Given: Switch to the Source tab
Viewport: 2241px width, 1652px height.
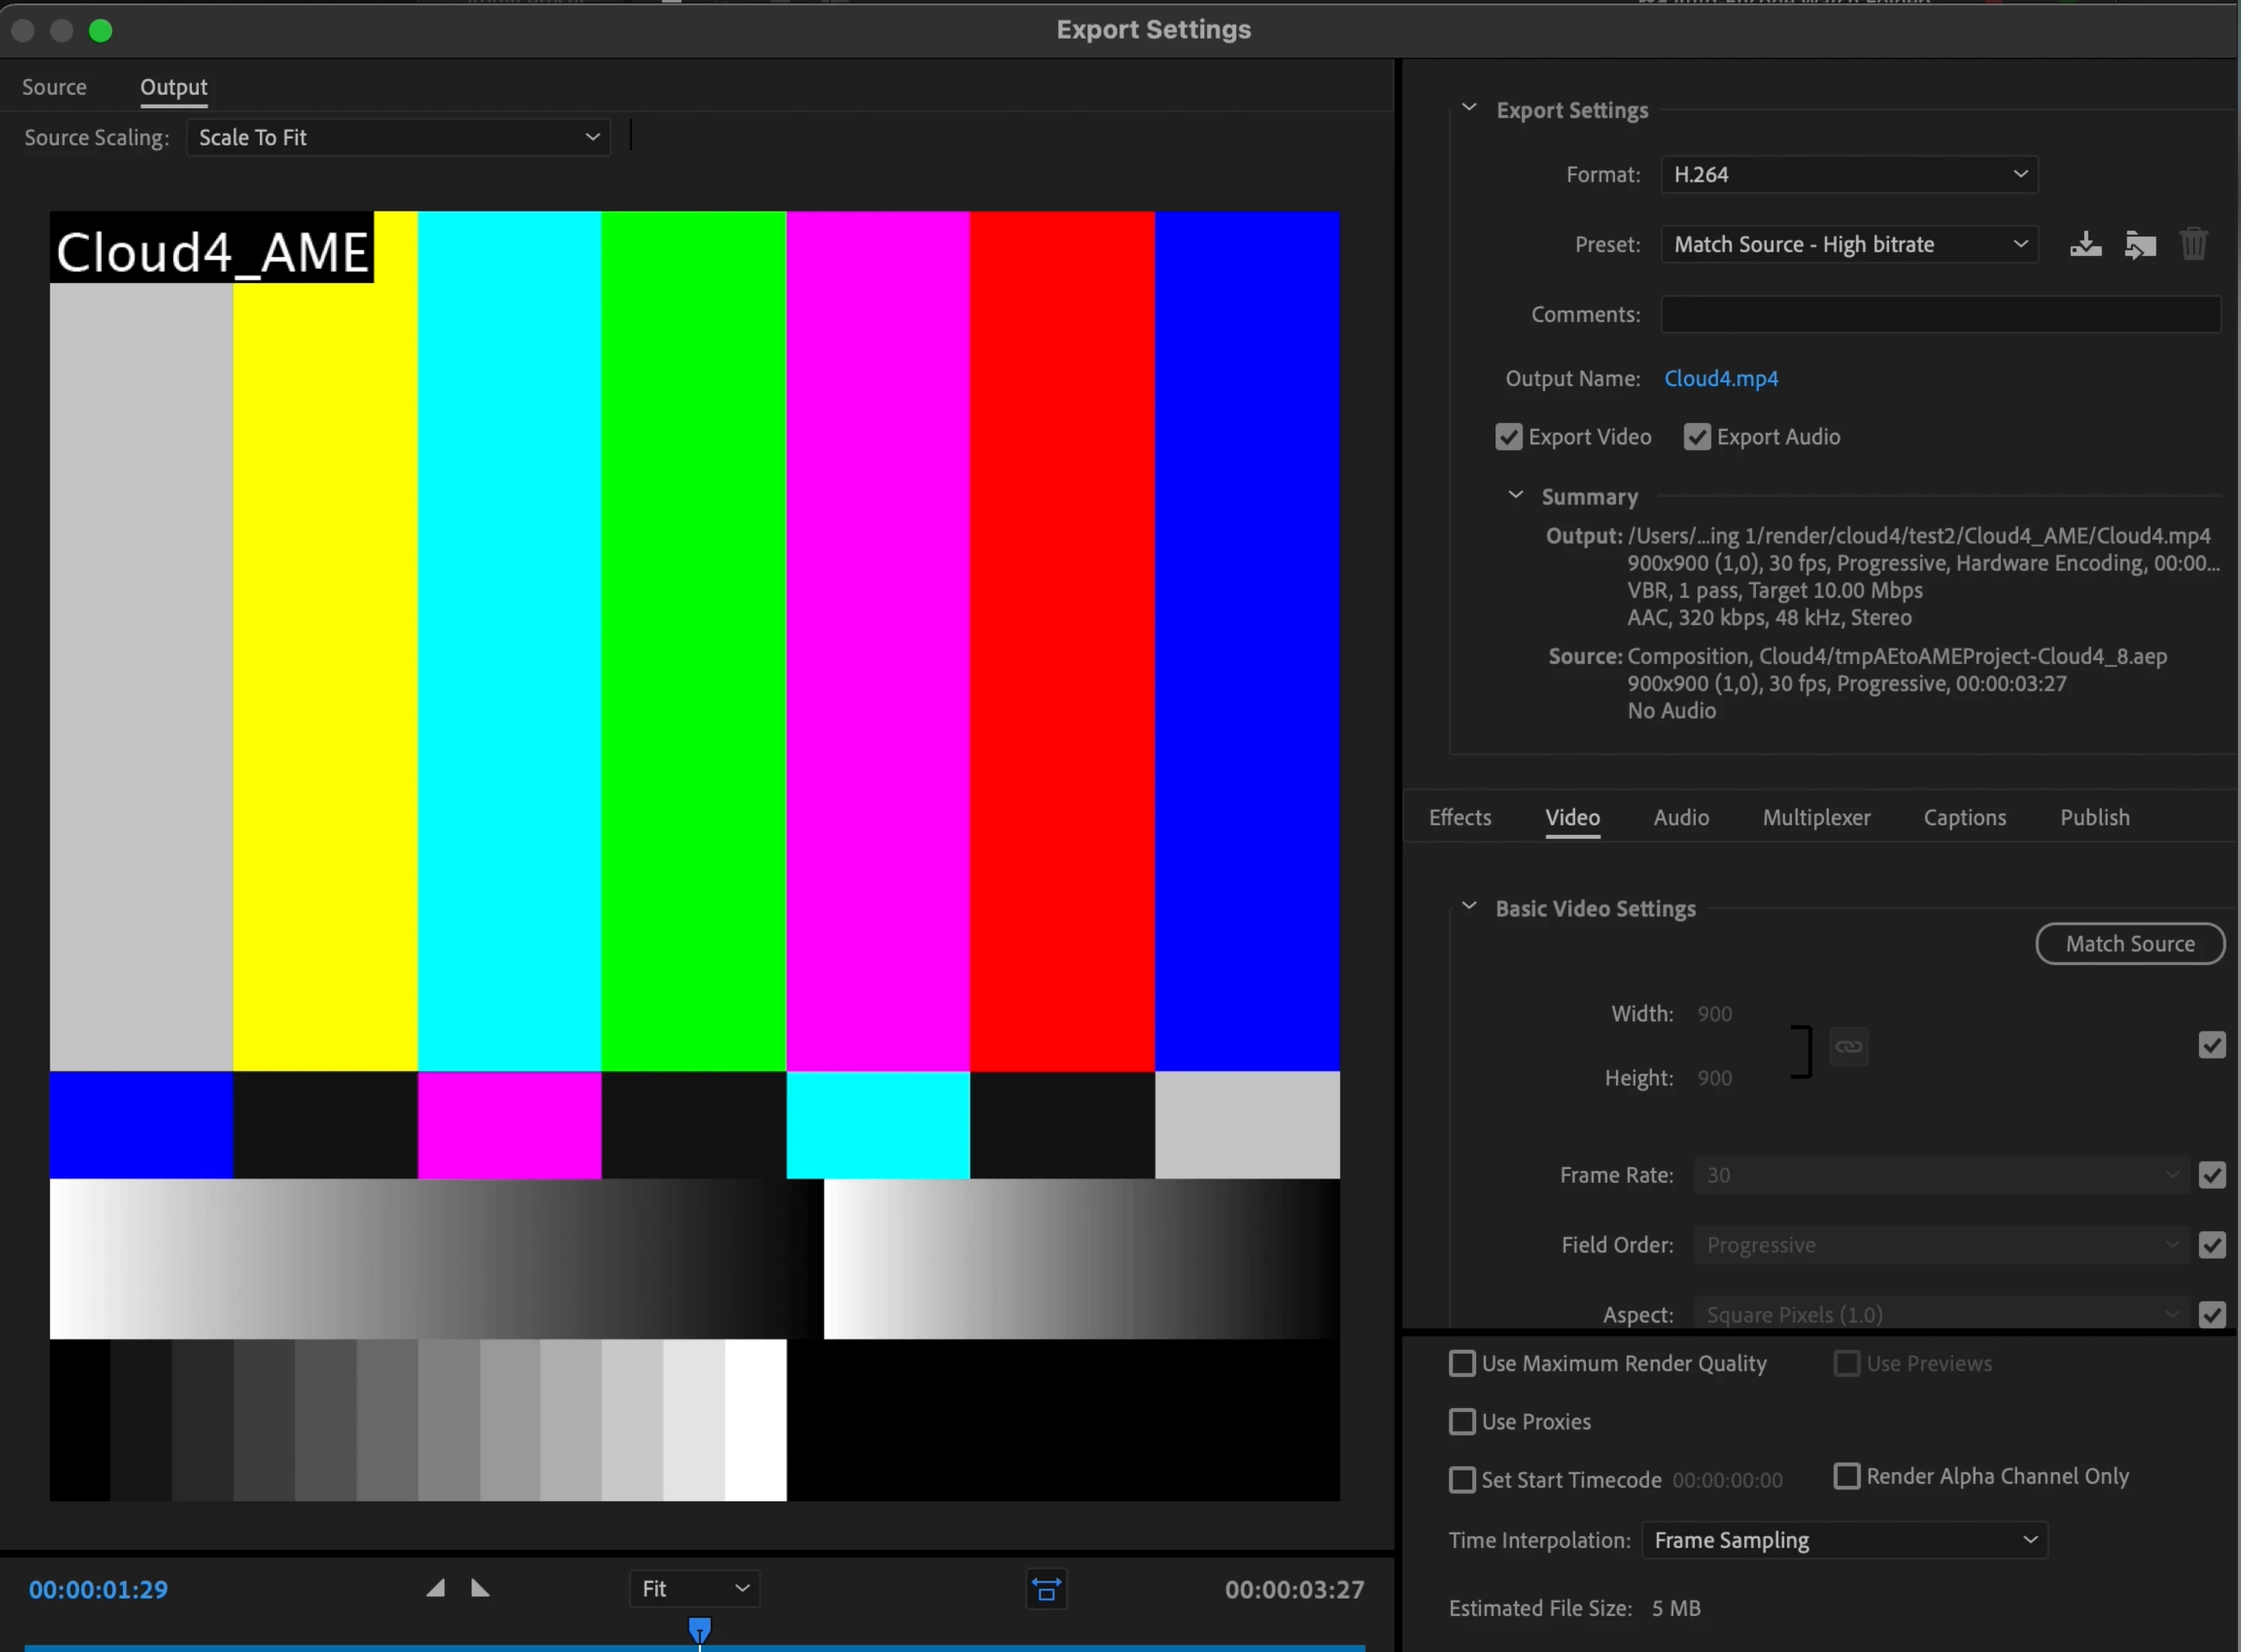Looking at the screenshot, I should click(54, 87).
